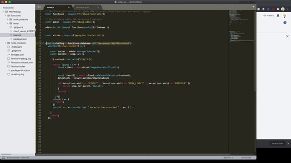This screenshot has width=291, height=163.
Task: Click unsaved-dot close button on index.js tab
Action: tap(69, 7)
